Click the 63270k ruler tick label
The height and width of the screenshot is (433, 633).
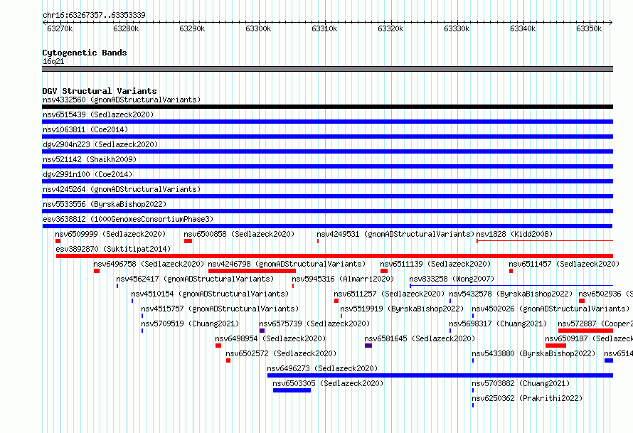[x=60, y=28]
